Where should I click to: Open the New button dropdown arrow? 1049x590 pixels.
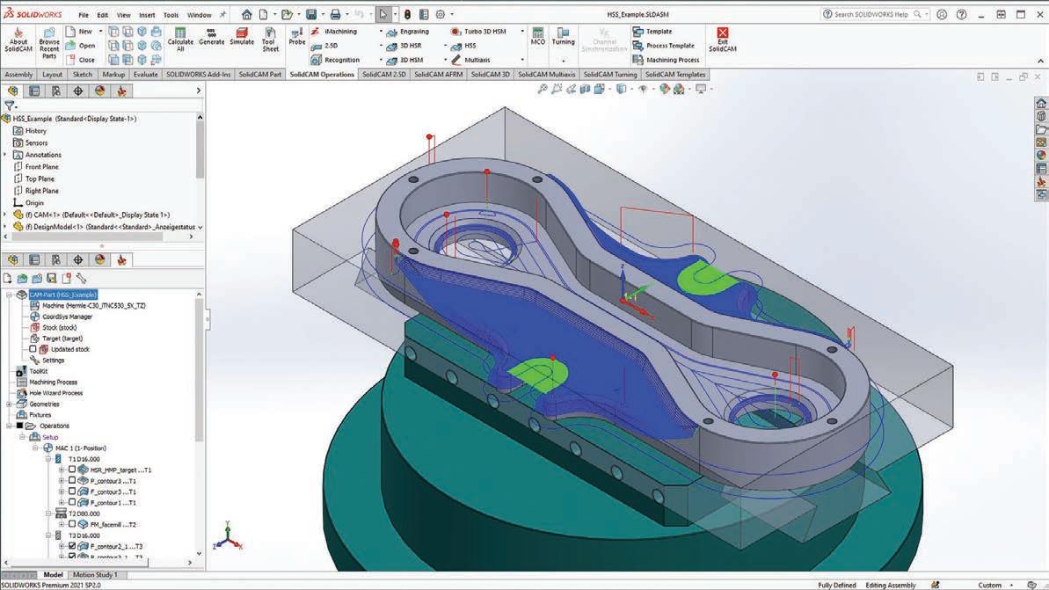pyautogui.click(x=100, y=32)
